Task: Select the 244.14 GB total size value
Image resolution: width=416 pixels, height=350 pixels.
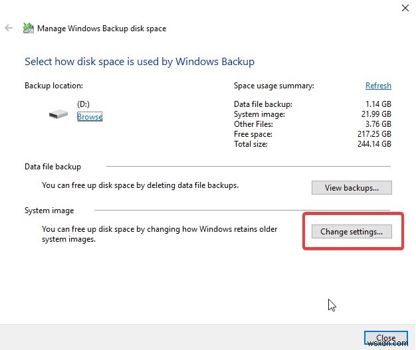Action: tap(374, 144)
